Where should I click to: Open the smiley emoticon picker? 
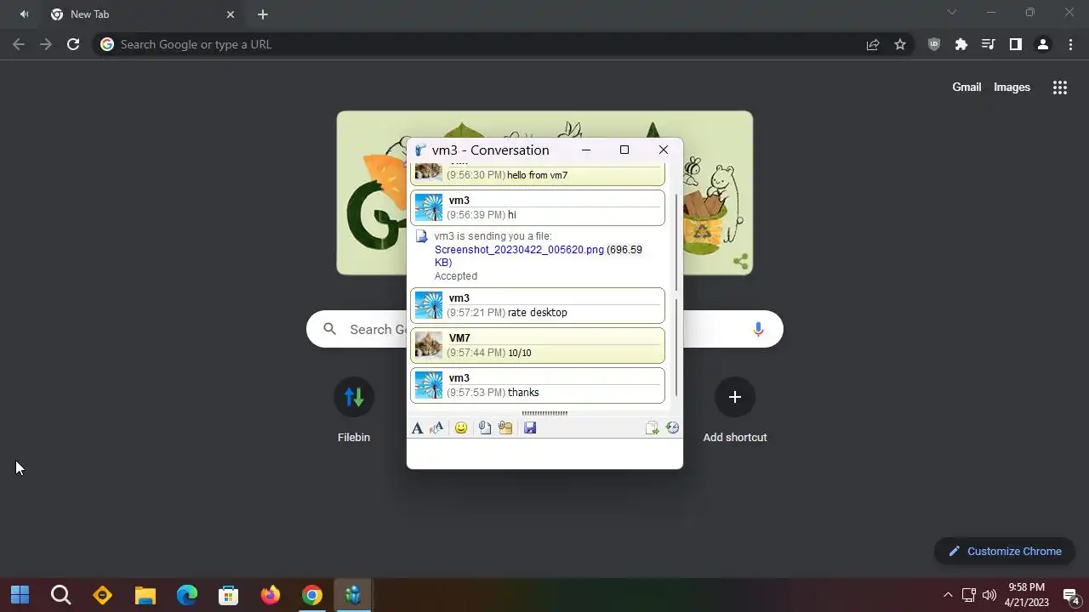(461, 428)
